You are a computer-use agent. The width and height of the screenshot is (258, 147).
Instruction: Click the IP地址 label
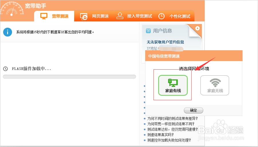click(x=153, y=48)
